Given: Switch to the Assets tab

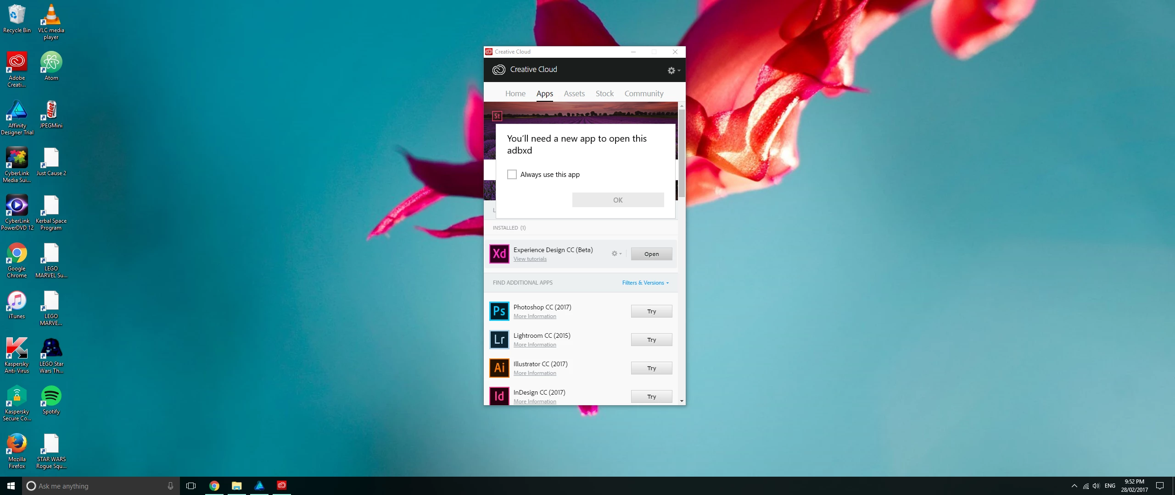Looking at the screenshot, I should (x=574, y=93).
